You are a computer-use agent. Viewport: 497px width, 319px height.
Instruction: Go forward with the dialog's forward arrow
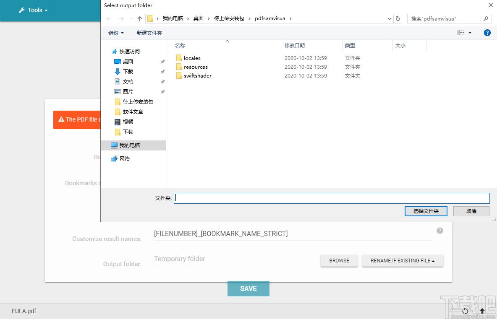[121, 19]
